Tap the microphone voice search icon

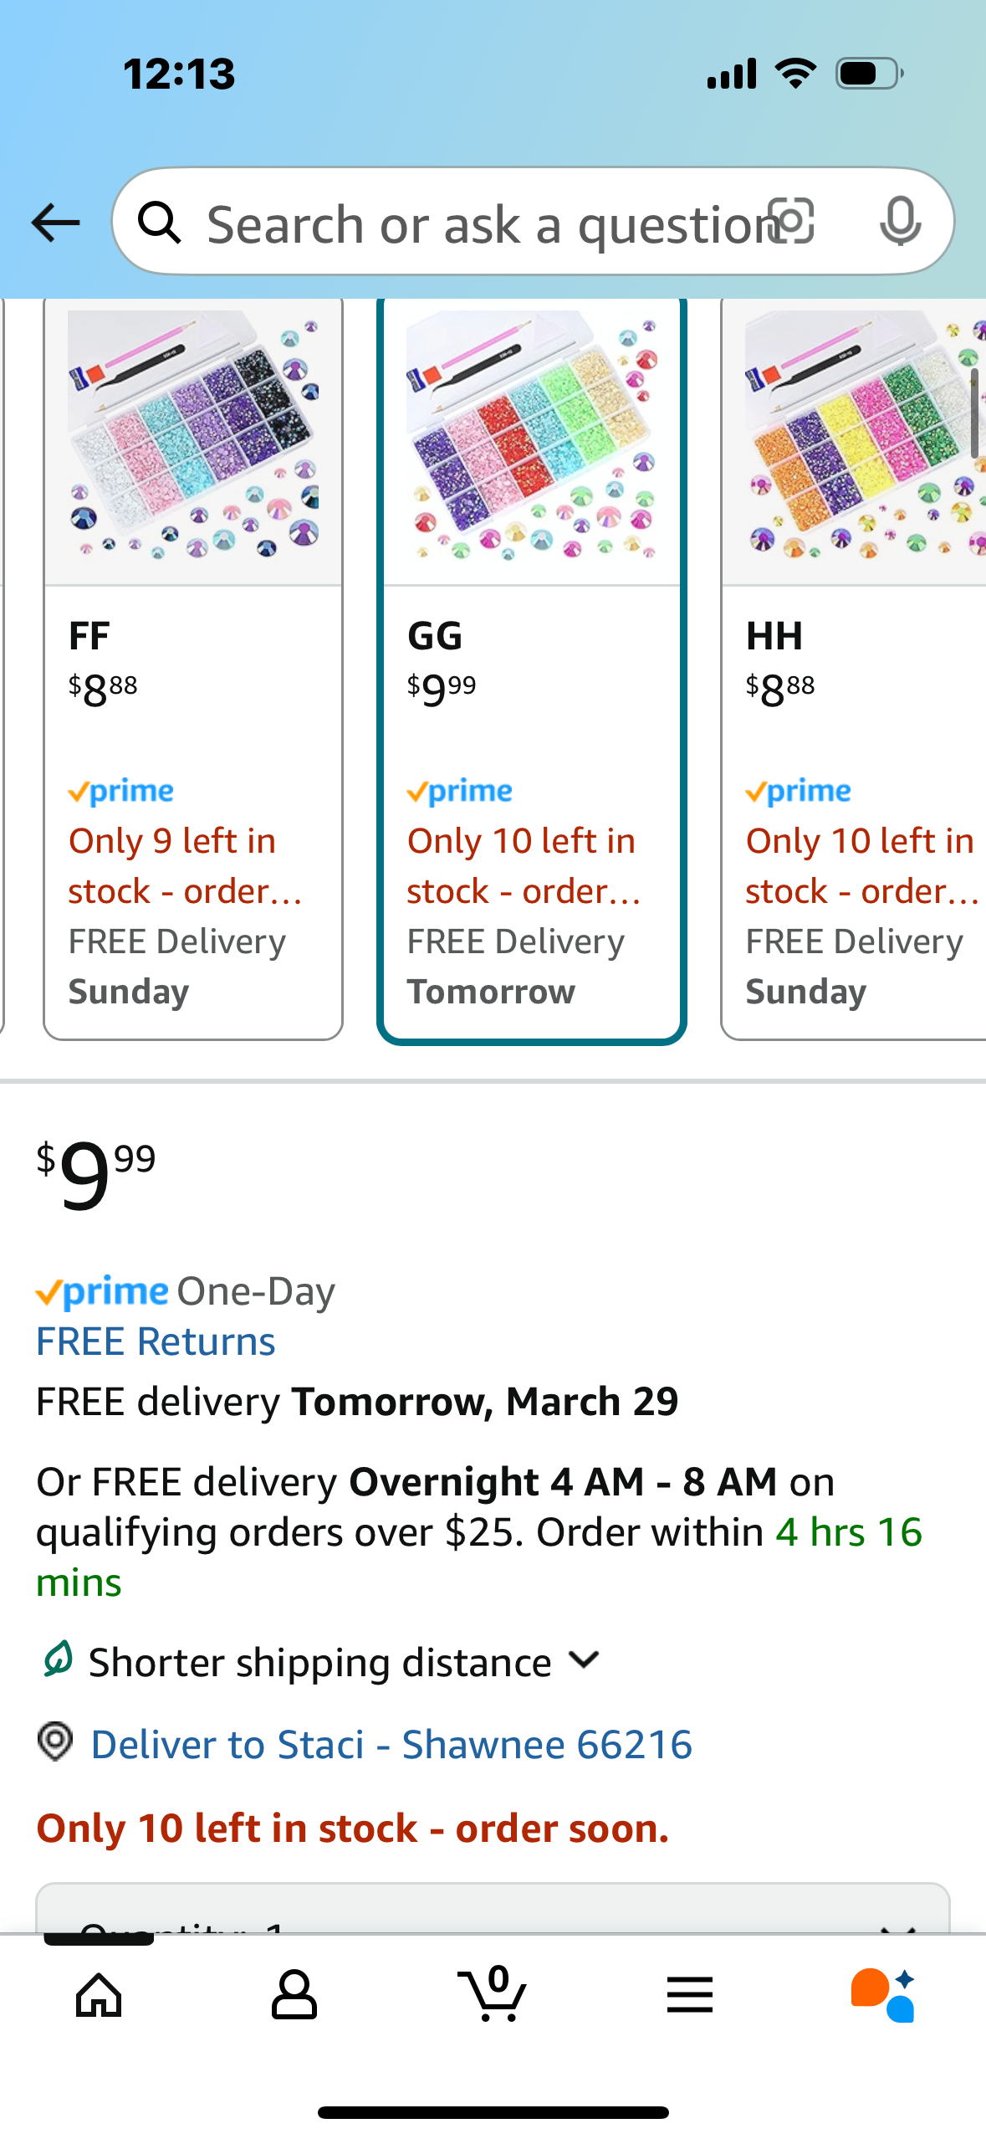(901, 222)
